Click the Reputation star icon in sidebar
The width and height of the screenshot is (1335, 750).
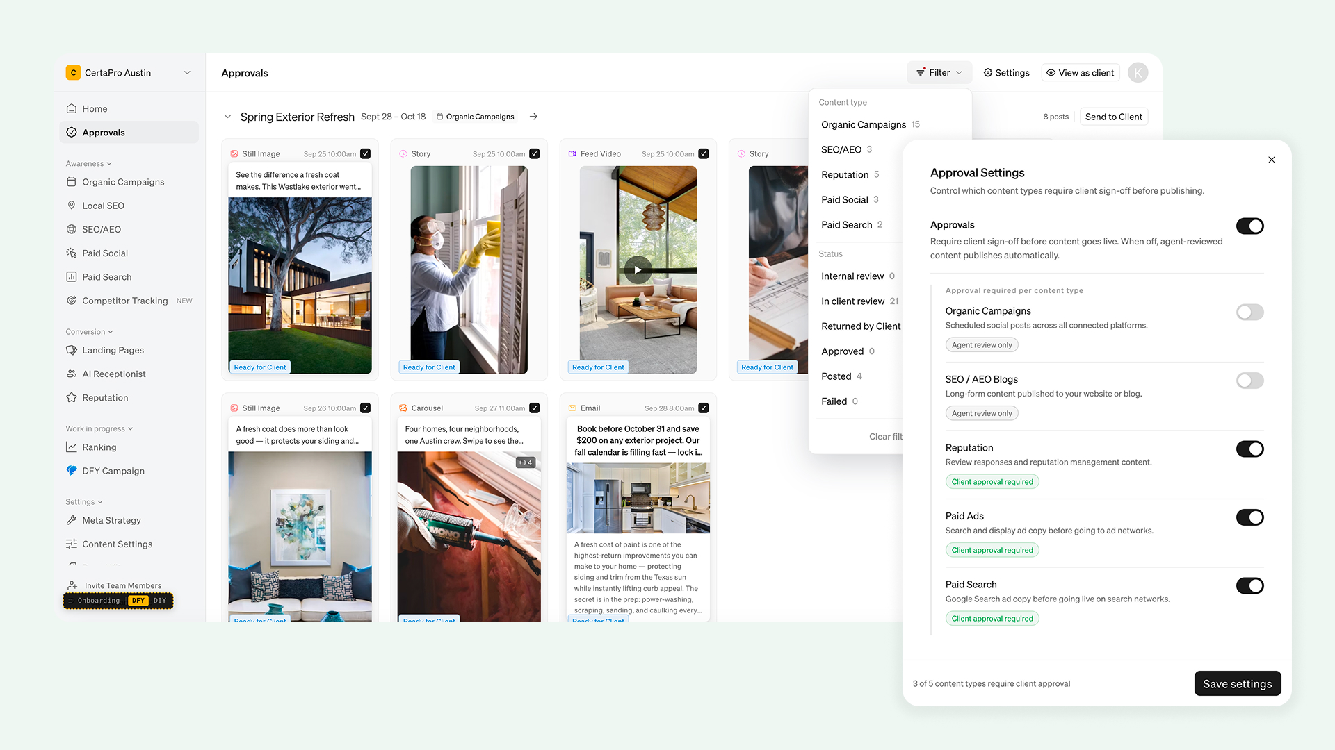tap(71, 397)
